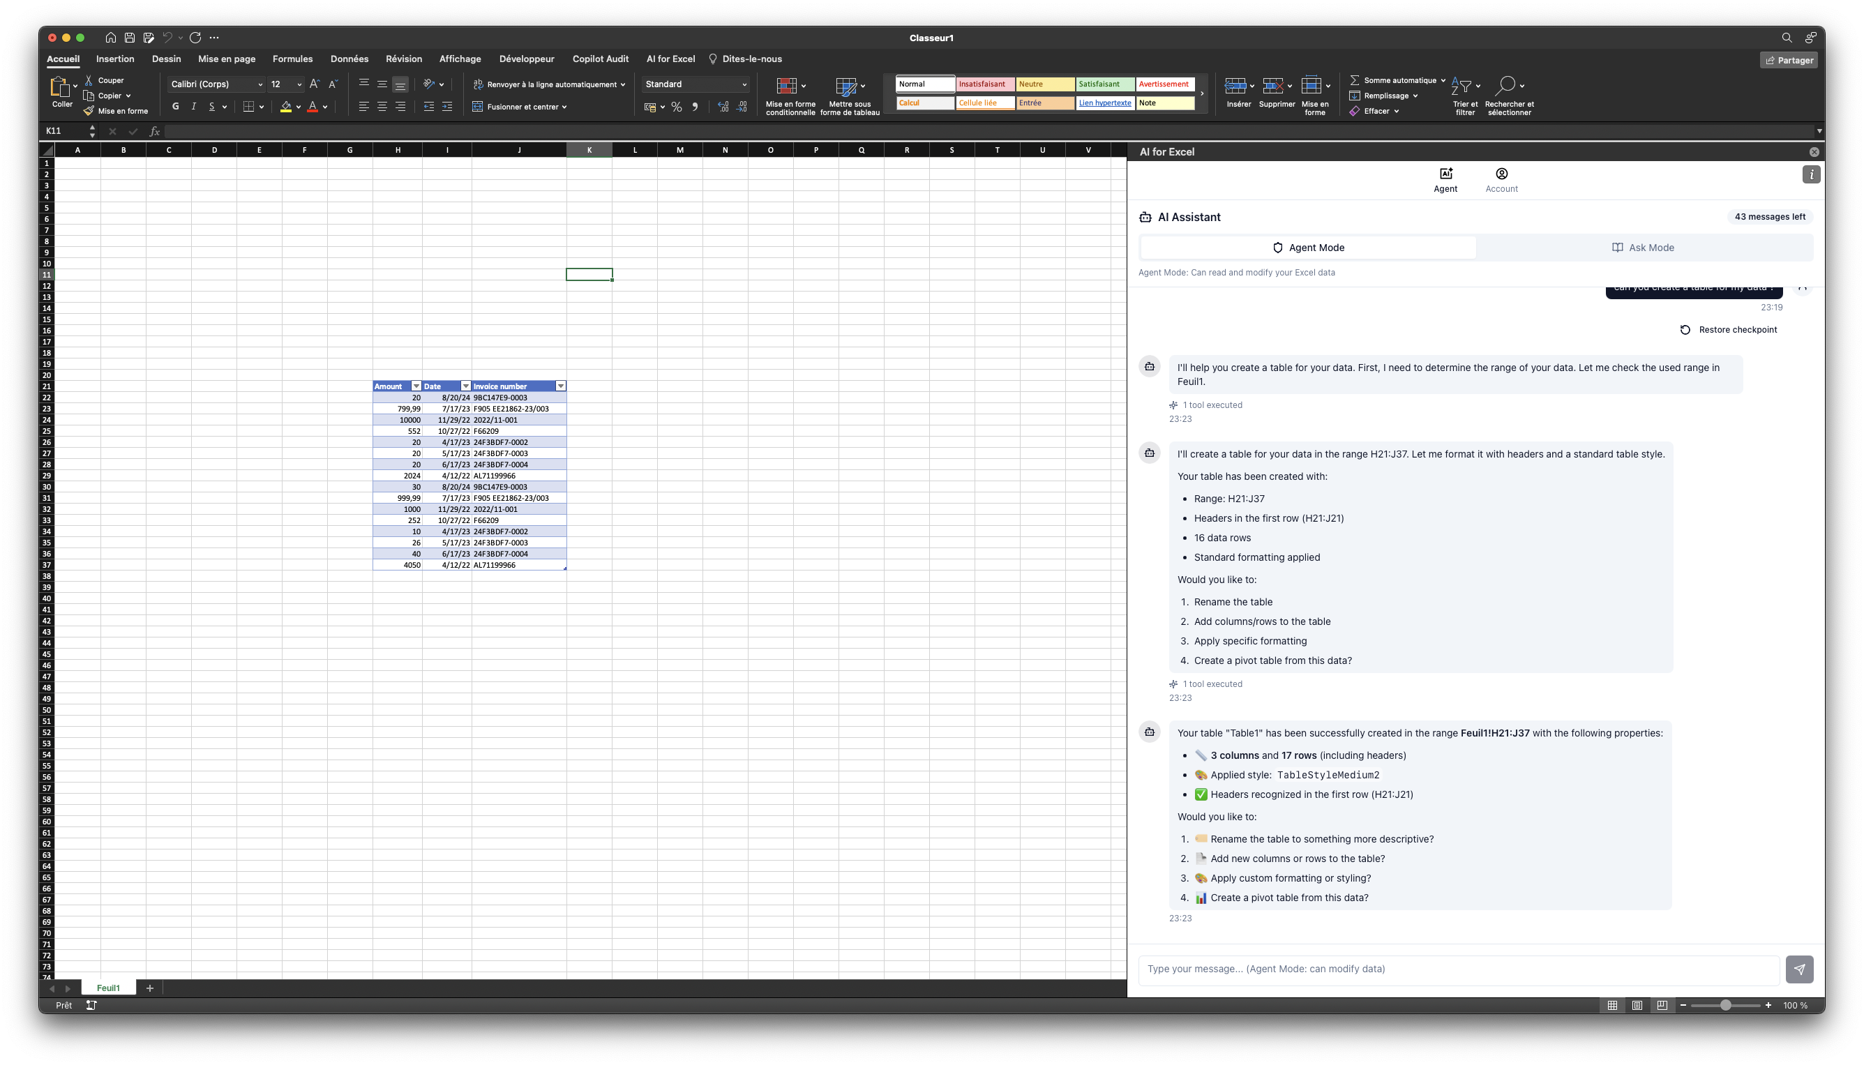Open the Standard number format dropdown

coord(696,84)
